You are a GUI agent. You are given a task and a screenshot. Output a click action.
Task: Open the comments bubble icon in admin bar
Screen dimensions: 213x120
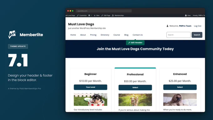[89, 15]
